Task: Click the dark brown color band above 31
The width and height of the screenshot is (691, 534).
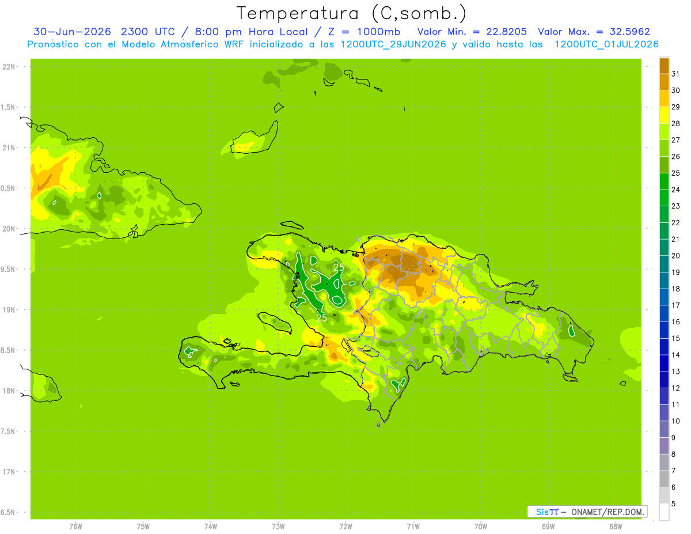Action: [664, 66]
